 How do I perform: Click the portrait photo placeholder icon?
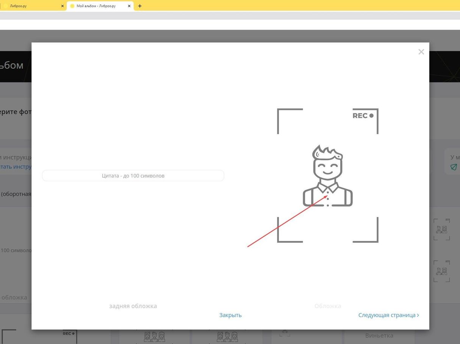pyautogui.click(x=328, y=176)
